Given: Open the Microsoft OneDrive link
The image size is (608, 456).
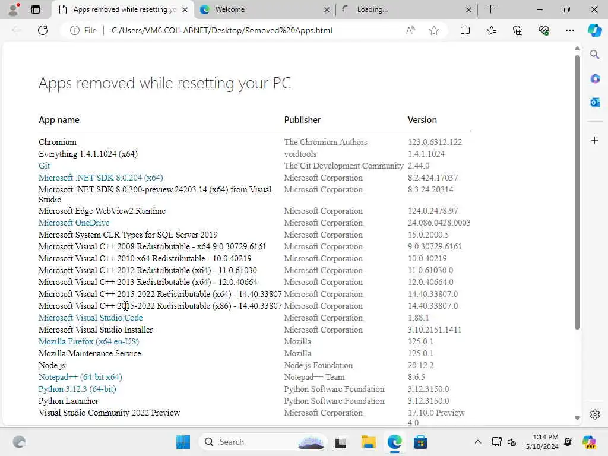Looking at the screenshot, I should click(74, 223).
